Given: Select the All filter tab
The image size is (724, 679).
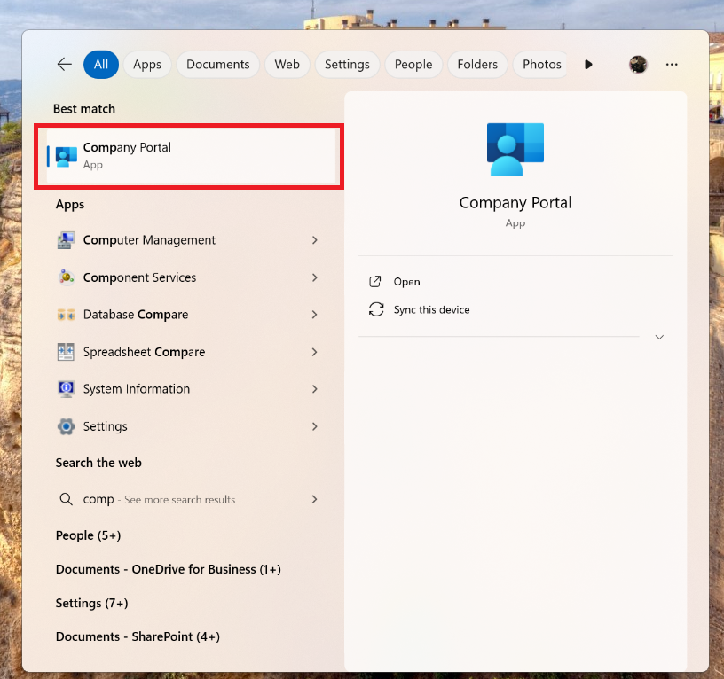Looking at the screenshot, I should (100, 64).
